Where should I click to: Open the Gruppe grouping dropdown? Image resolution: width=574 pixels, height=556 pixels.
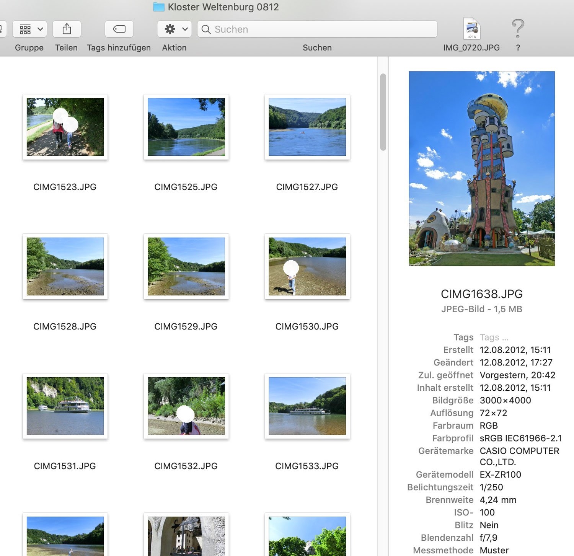(29, 29)
